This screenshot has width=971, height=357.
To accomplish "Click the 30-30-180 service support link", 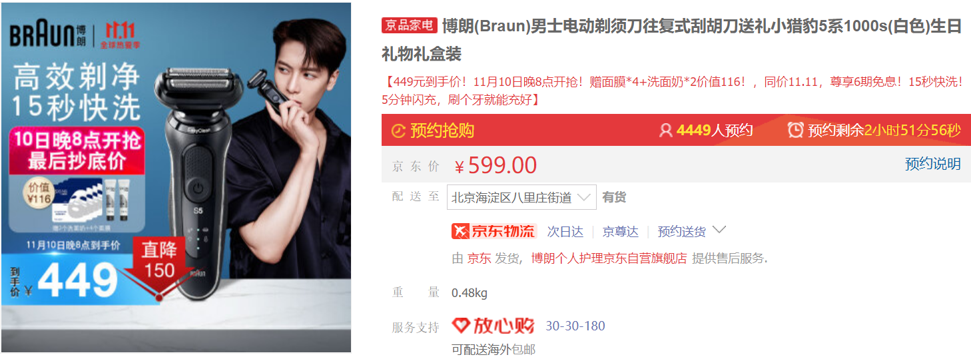I will 575,326.
